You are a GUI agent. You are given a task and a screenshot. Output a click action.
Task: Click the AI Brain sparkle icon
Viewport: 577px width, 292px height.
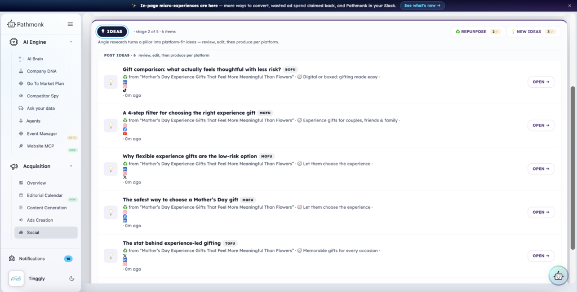coord(21,59)
